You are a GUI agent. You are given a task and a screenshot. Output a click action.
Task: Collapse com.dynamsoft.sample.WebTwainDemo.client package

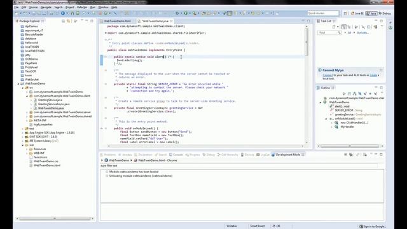coord(27,96)
